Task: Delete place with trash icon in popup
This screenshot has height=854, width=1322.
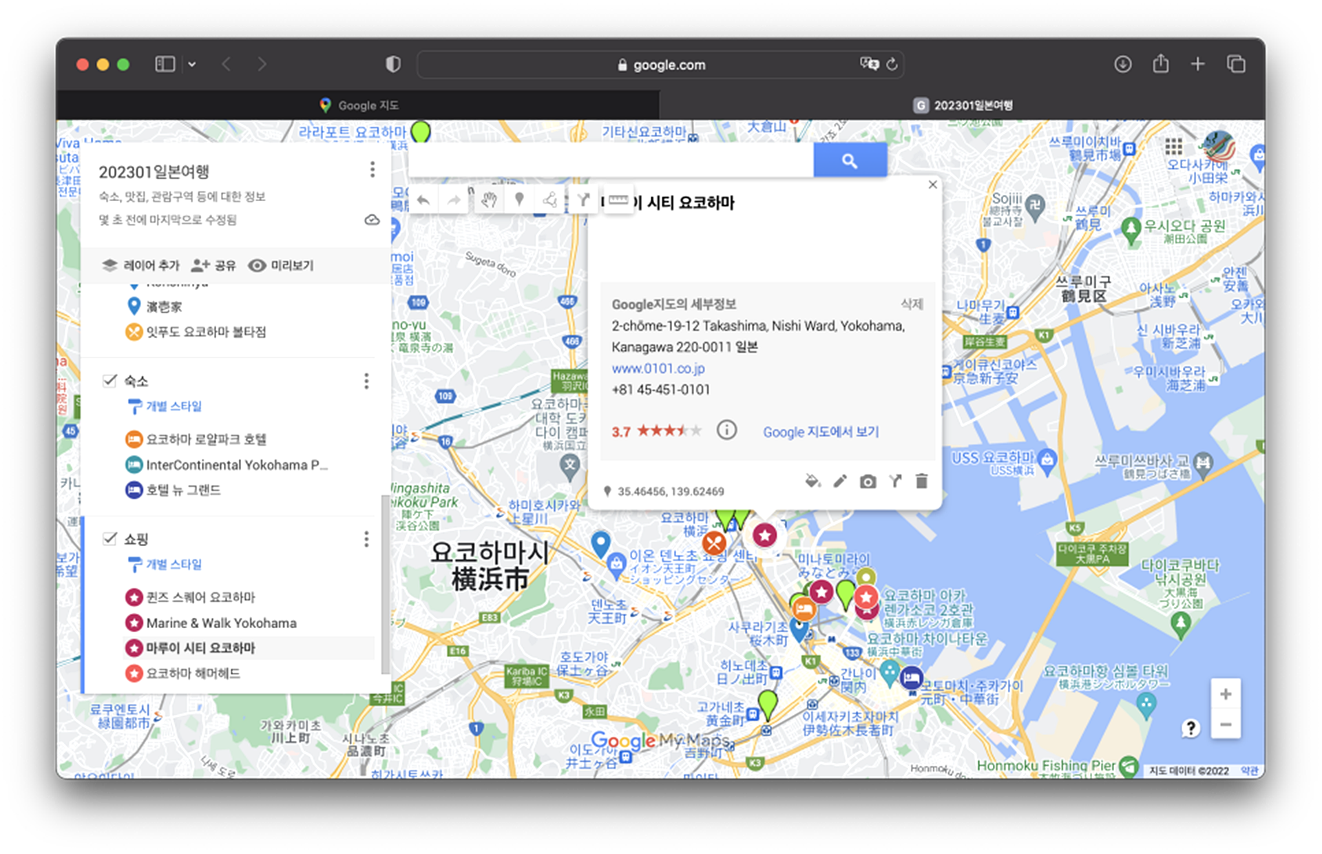Action: point(921,481)
